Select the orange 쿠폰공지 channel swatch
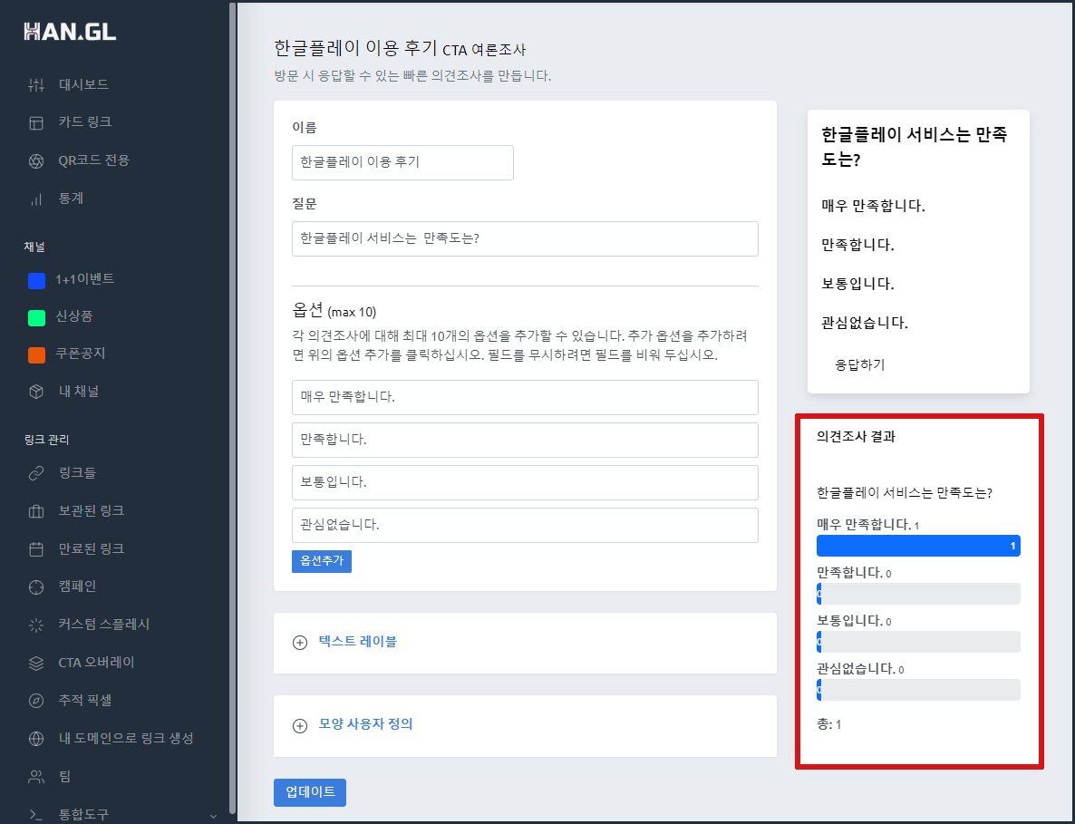This screenshot has height=824, width=1075. click(x=36, y=355)
